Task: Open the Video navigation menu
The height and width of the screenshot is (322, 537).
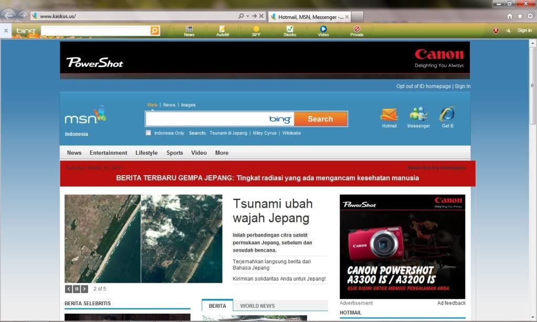Action: tap(199, 153)
